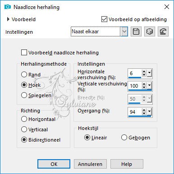
Task: Select Gebogen hoekstijl radio button
Action: 124,138
